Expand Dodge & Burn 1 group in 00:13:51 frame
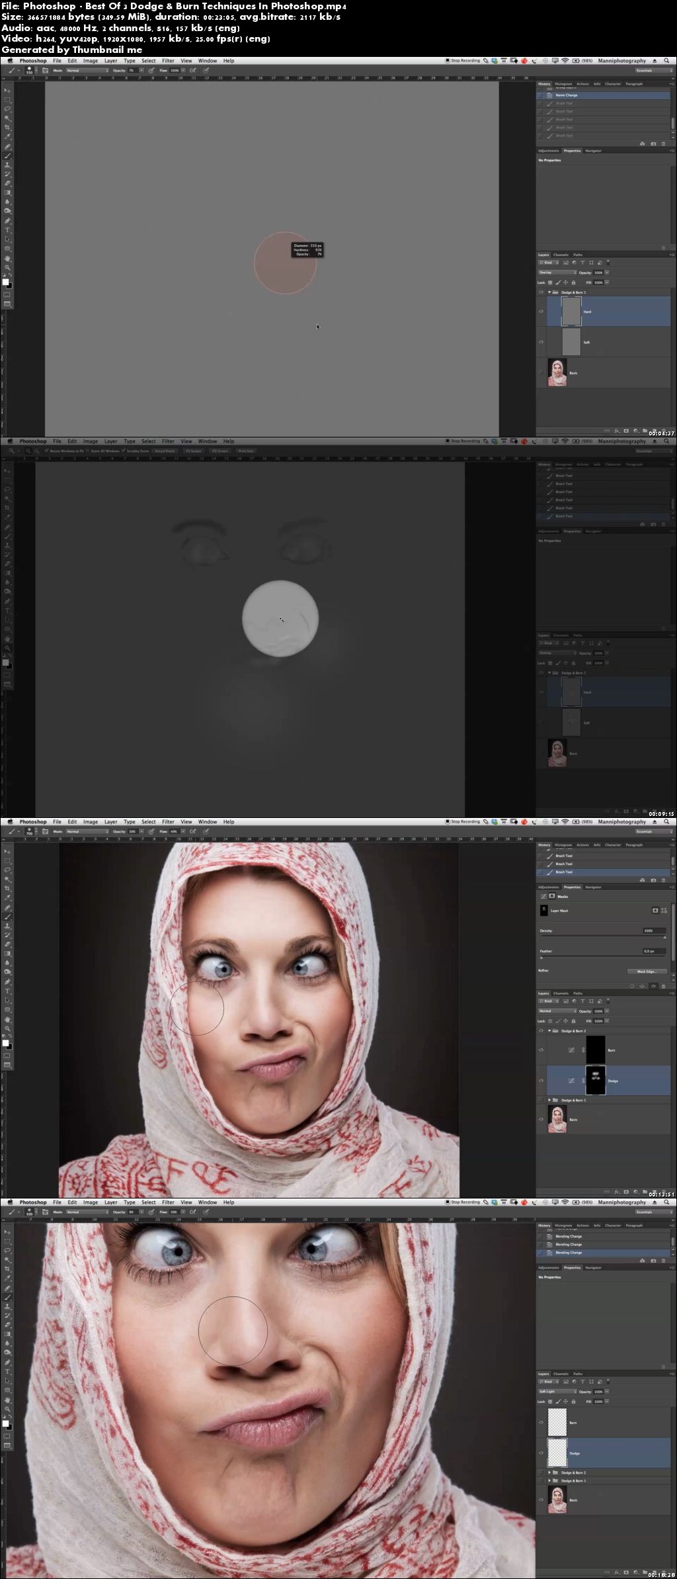This screenshot has width=677, height=1579. (549, 1100)
